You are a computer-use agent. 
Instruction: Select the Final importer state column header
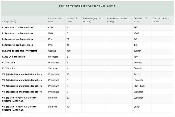(x=55, y=20)
